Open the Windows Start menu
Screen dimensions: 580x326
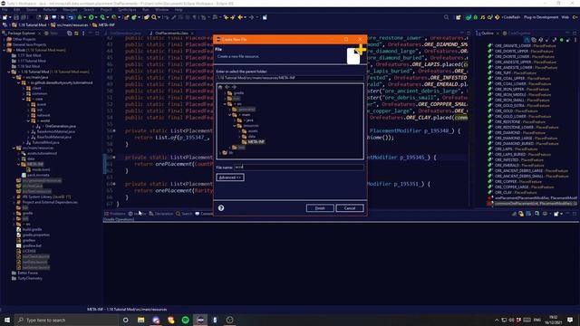point(7,320)
